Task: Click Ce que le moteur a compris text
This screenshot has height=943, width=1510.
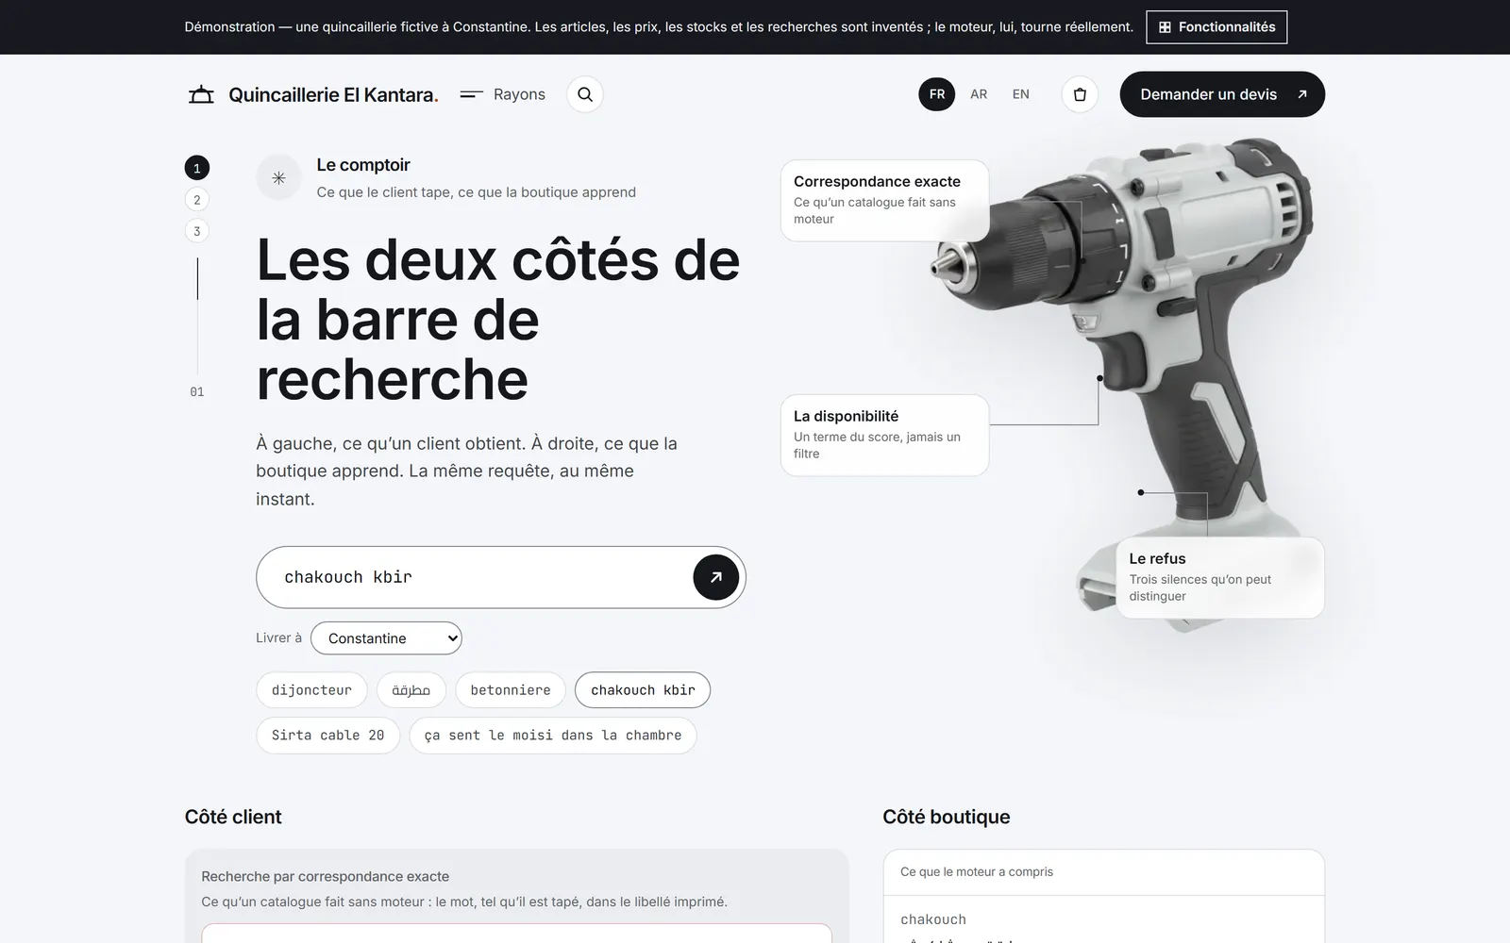Action: tap(977, 872)
